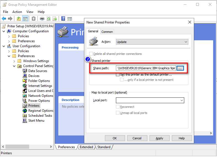Viewport: 217px width, 157px height.
Task: Expand Preferences under Computer Configuration
Action: click(9, 41)
